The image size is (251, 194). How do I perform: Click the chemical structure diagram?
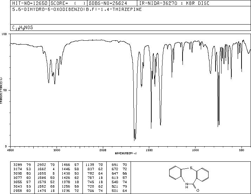coord(189,179)
